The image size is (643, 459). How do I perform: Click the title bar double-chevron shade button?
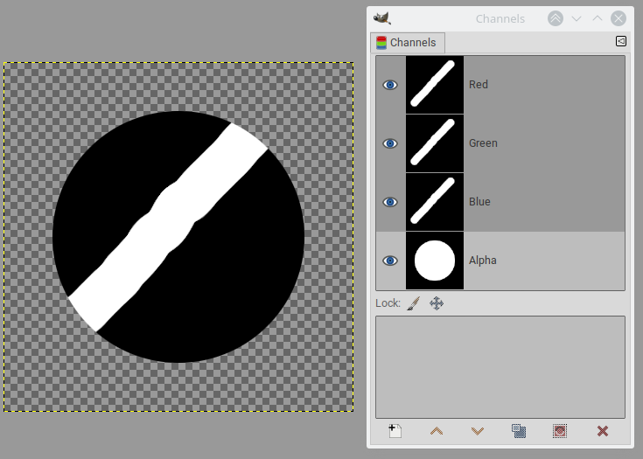coord(556,18)
